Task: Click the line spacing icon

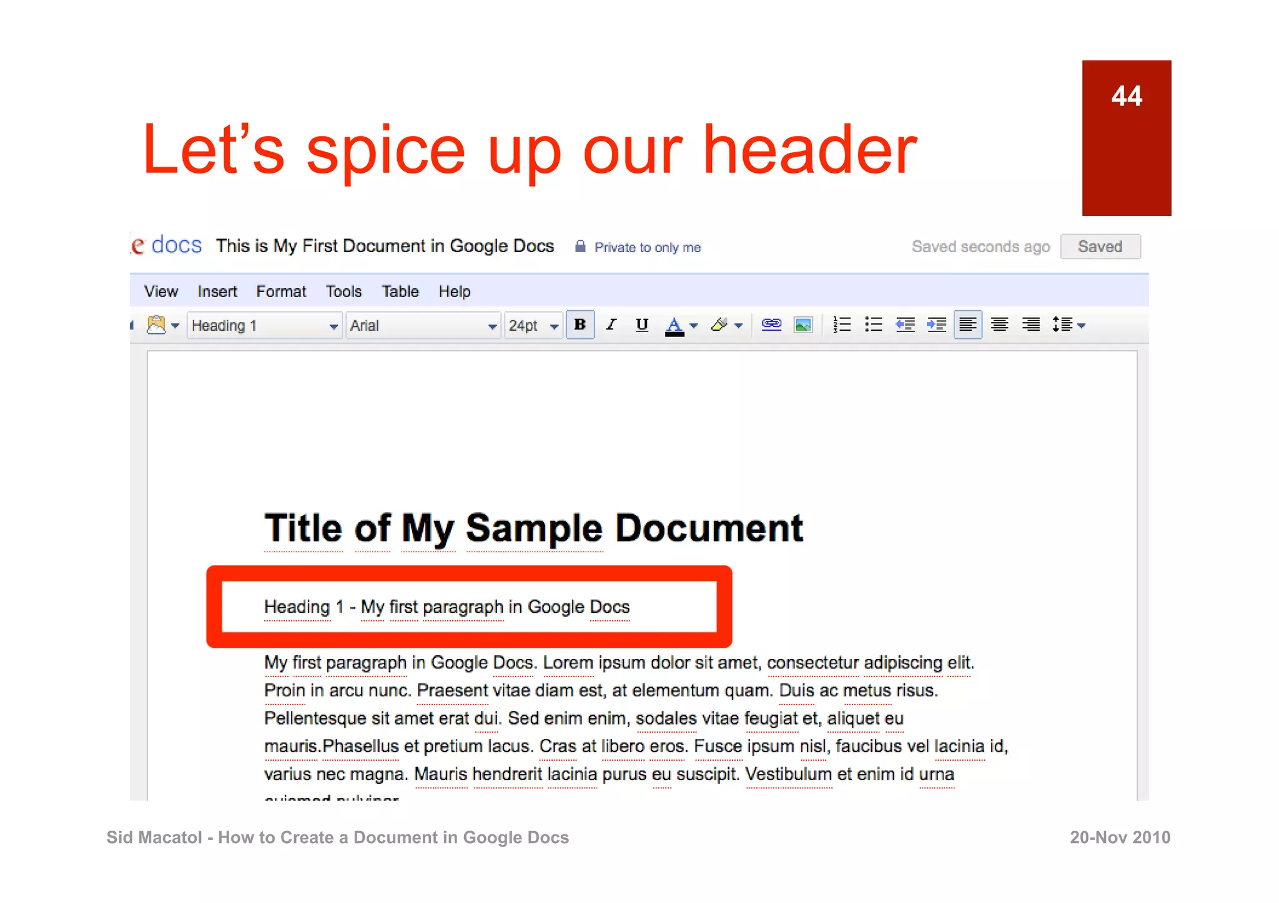Action: 1062,325
